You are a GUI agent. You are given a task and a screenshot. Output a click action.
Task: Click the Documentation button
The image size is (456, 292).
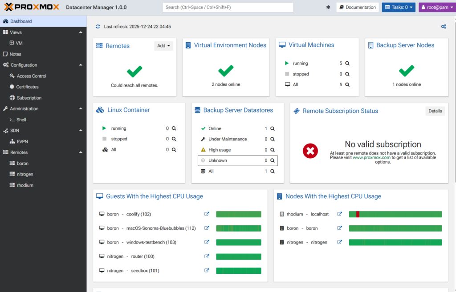coord(357,8)
